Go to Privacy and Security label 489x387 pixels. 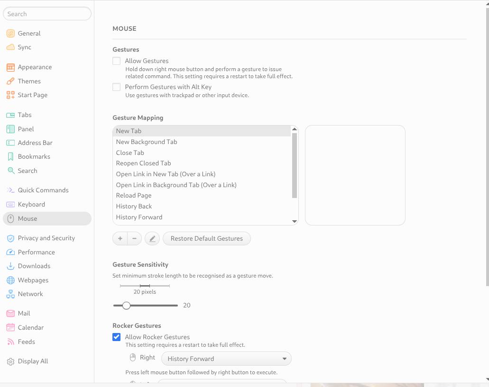[46, 238]
